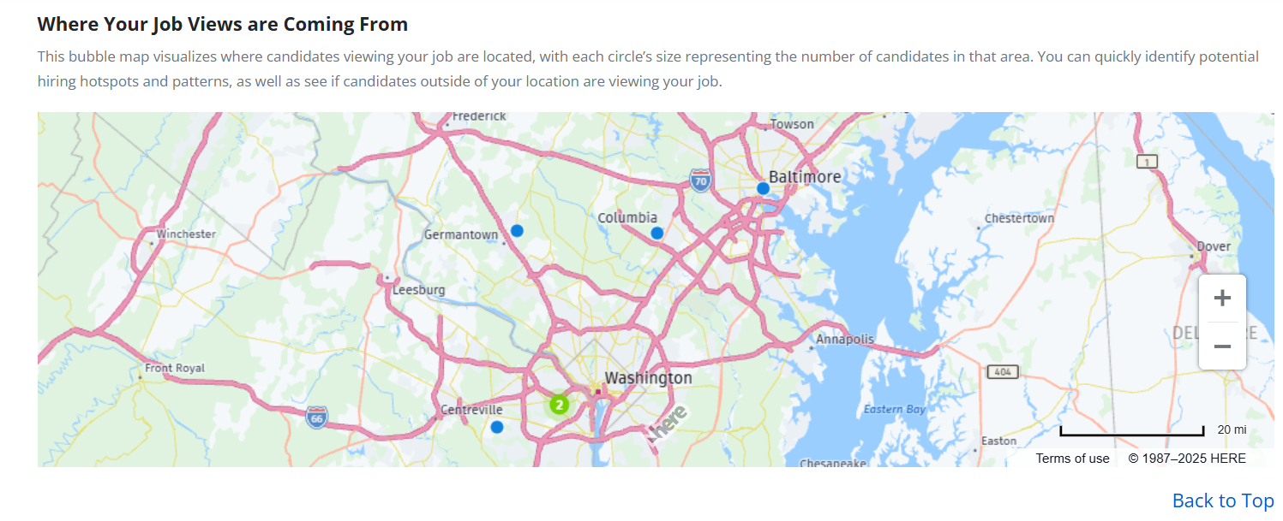Open the green bubble labeled 2 near Washington
Screen dimensions: 1283x521
[x=559, y=406]
